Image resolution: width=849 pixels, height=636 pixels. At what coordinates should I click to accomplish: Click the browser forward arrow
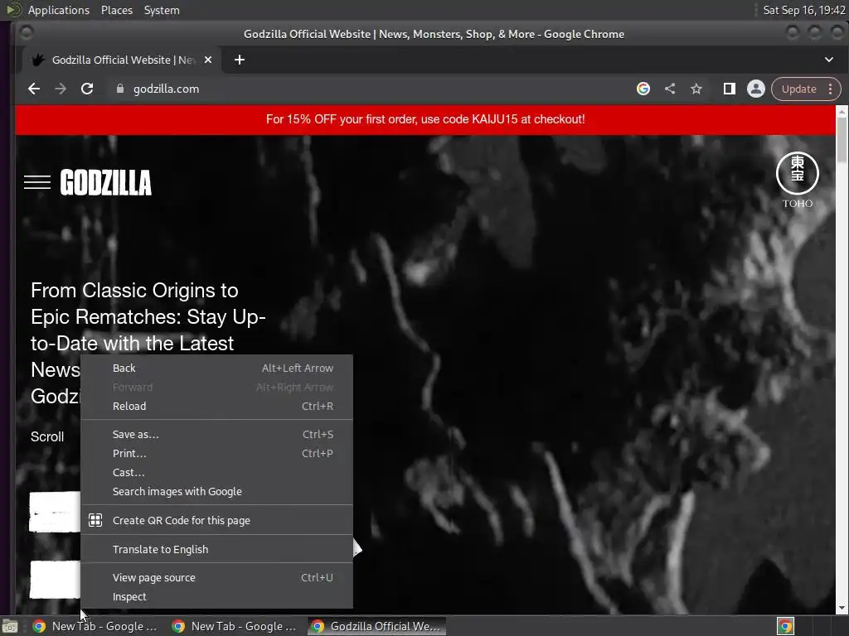(x=61, y=89)
